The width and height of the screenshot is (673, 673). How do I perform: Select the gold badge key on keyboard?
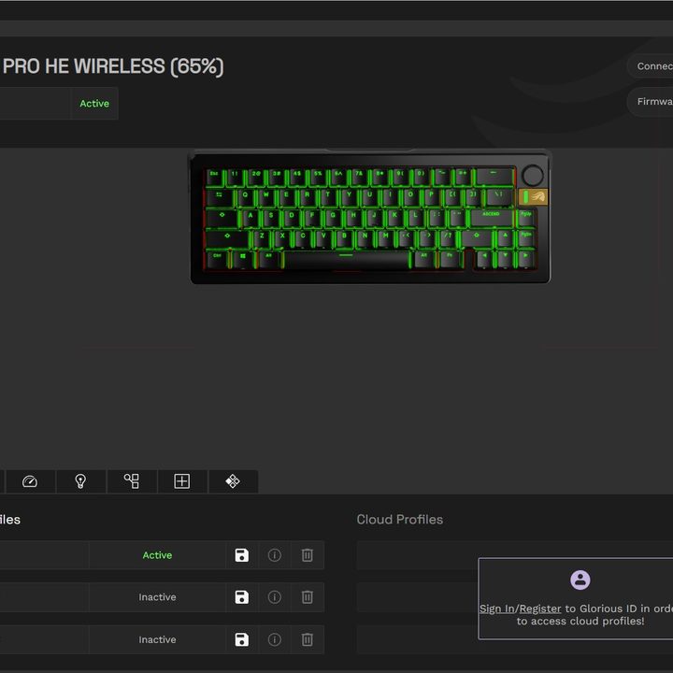[533, 197]
